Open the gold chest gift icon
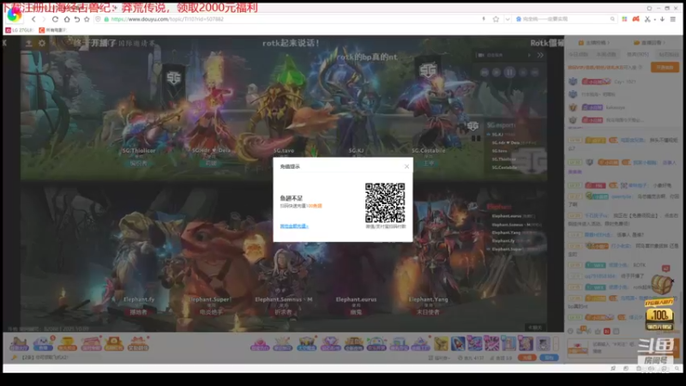 (67, 344)
